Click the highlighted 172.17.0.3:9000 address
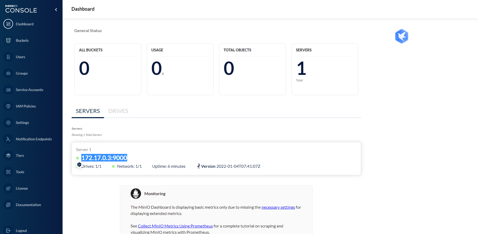Image resolution: width=478 pixels, height=234 pixels. point(104,158)
